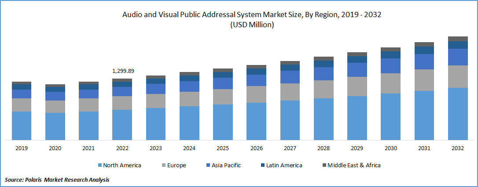The image size is (478, 187).
Task: Select Europe segment of the 2032 bar
Action: click(458, 77)
